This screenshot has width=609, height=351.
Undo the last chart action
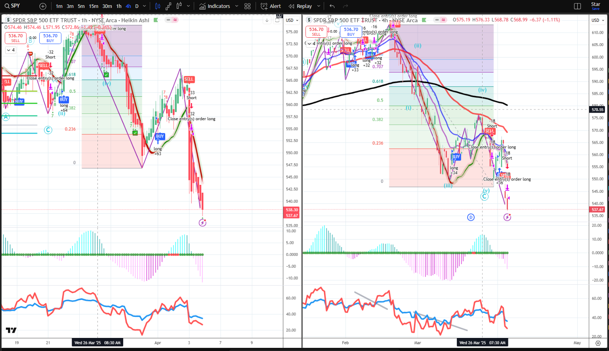click(332, 6)
